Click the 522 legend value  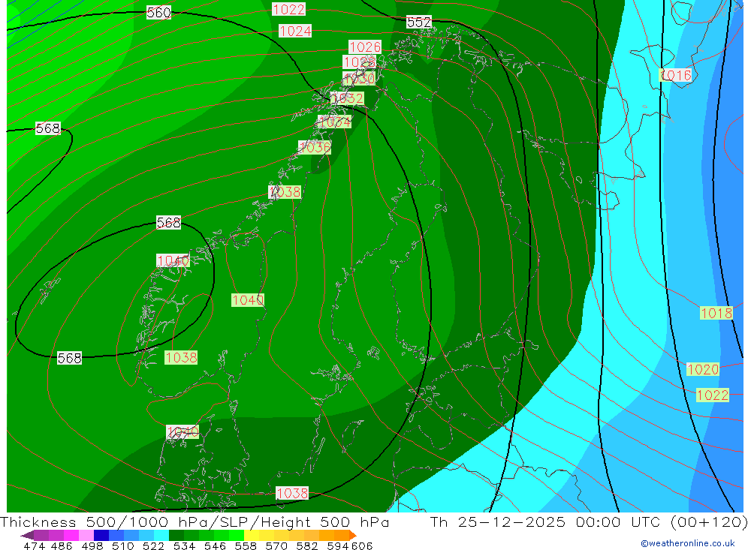tap(153, 545)
